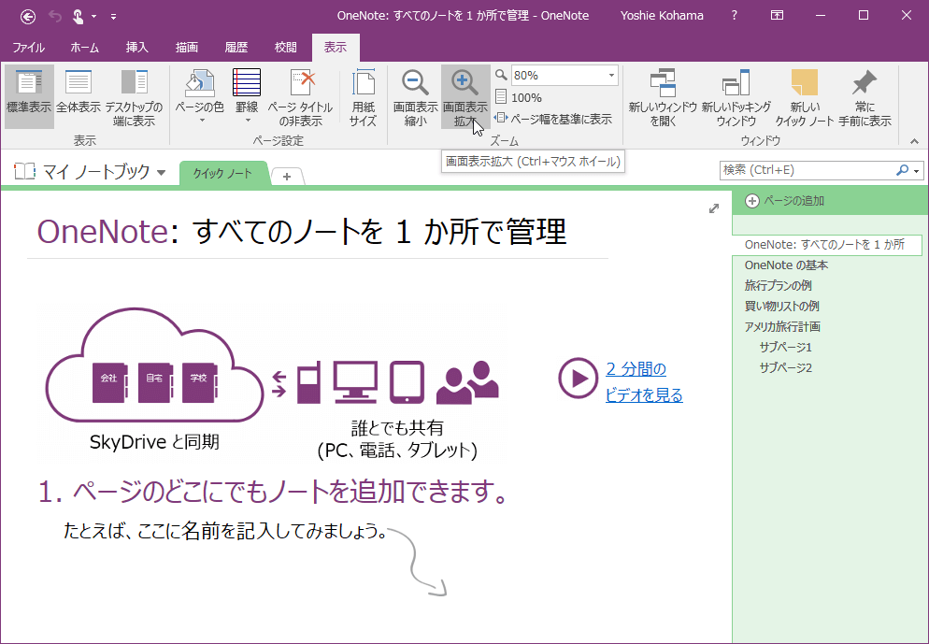929x644 pixels.
Task: Click text たとえば、ここに名前を記入してみましょう。
Action: coord(225,531)
